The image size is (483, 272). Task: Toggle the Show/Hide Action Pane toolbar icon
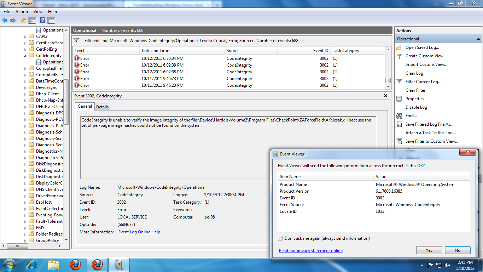click(x=51, y=21)
